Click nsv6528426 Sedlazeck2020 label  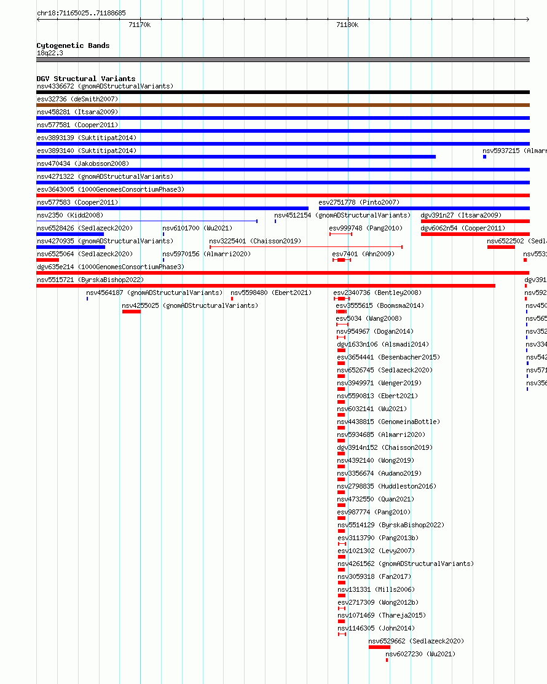pyautogui.click(x=85, y=228)
